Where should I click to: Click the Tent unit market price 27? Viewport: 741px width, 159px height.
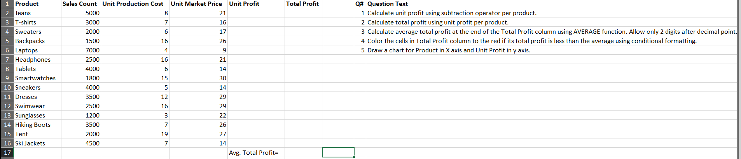pyautogui.click(x=199, y=134)
